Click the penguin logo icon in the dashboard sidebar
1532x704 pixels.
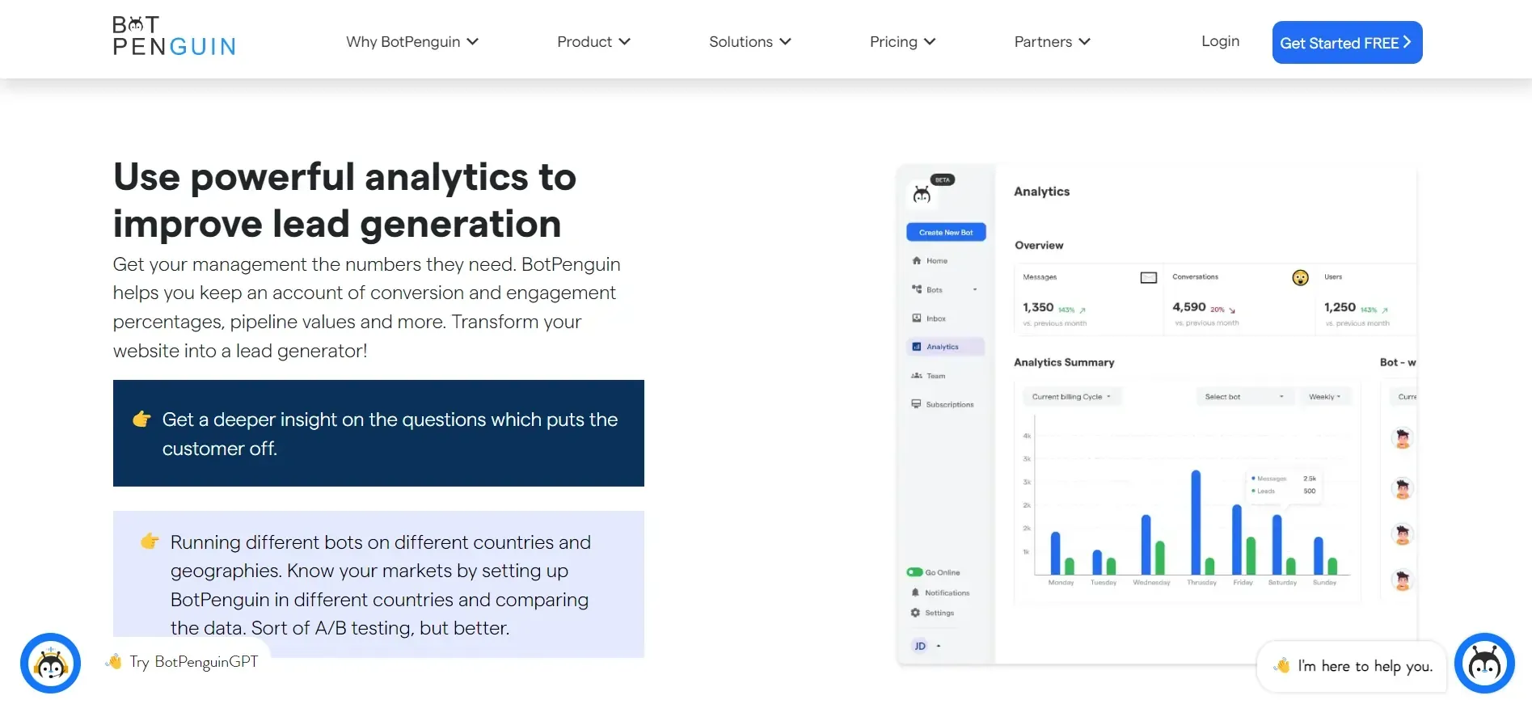point(922,195)
